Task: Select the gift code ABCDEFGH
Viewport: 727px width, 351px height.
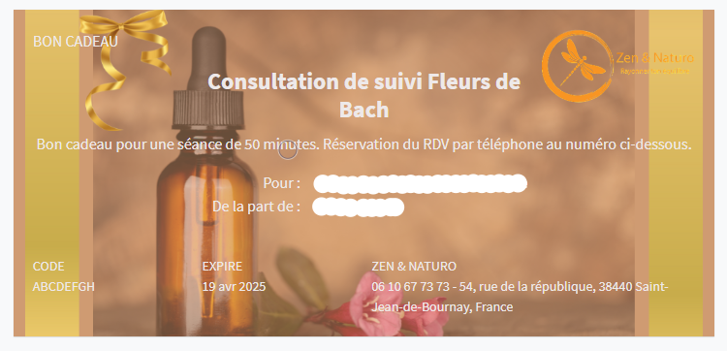Action: point(64,287)
